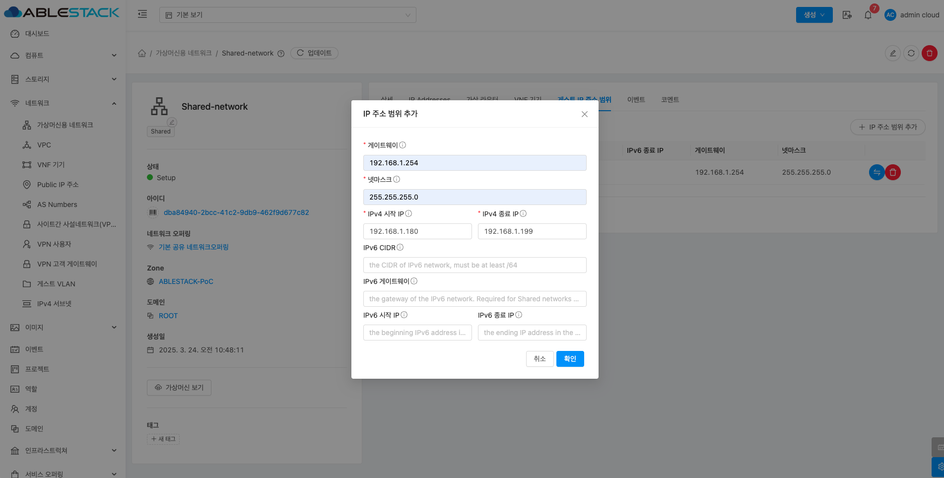Switch to the 코멘트 tab
This screenshot has height=478, width=944.
click(x=670, y=100)
